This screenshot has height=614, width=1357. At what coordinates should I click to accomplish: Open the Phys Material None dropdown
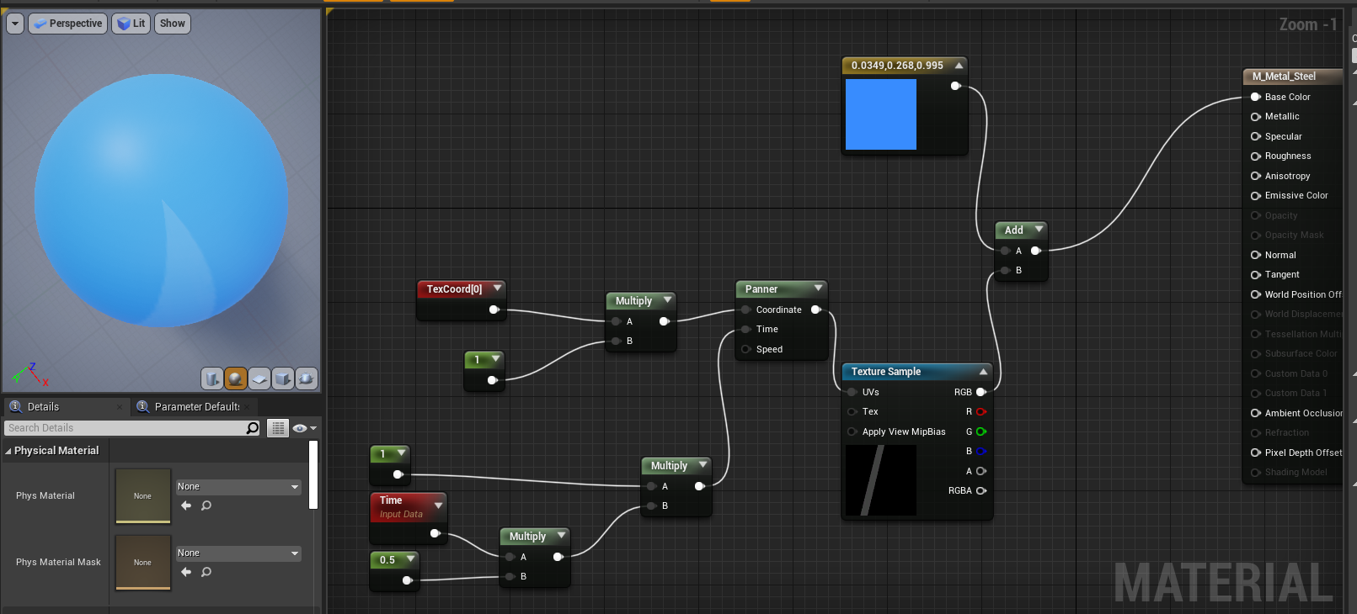point(238,487)
